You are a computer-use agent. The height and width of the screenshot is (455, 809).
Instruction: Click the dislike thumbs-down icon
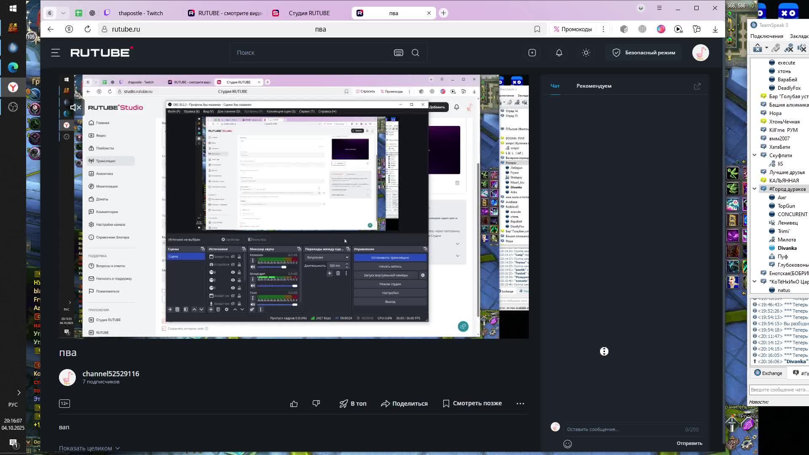pyautogui.click(x=316, y=404)
